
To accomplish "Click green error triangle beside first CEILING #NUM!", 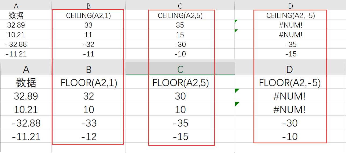I will [236, 21].
